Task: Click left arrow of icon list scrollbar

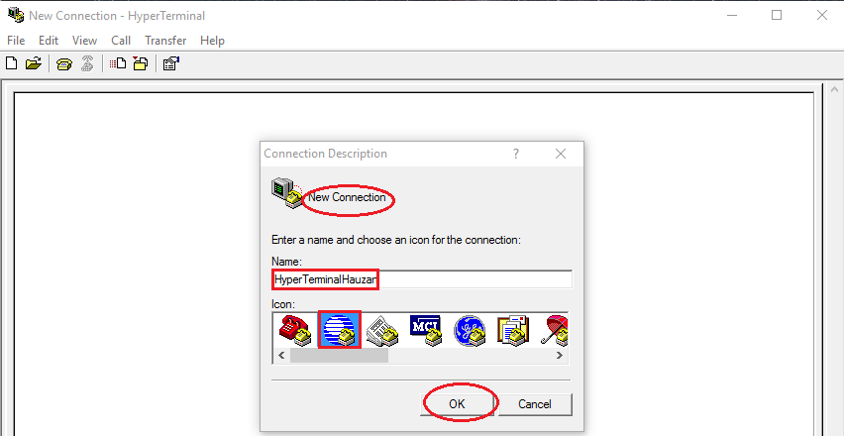Action: (281, 356)
